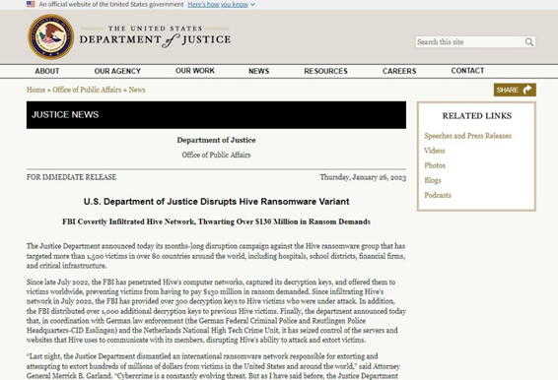Open the Podcasts related link
Screen dimensions: 558x380
[438, 195]
